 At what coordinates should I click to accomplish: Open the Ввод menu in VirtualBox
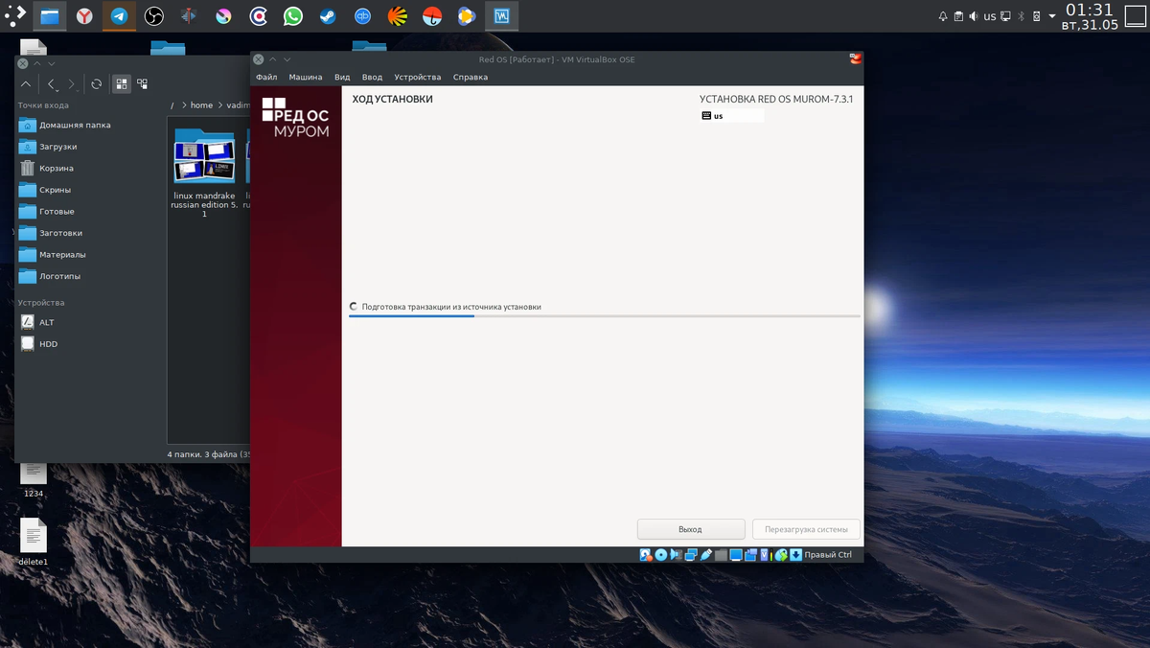pos(372,77)
